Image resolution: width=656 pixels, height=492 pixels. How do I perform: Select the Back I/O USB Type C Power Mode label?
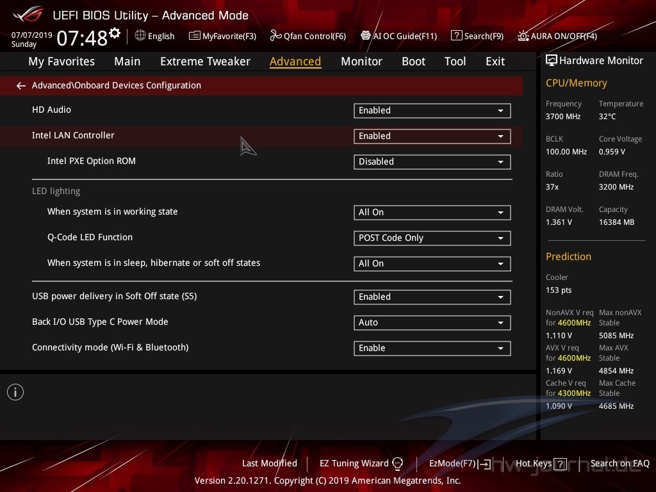coord(100,322)
